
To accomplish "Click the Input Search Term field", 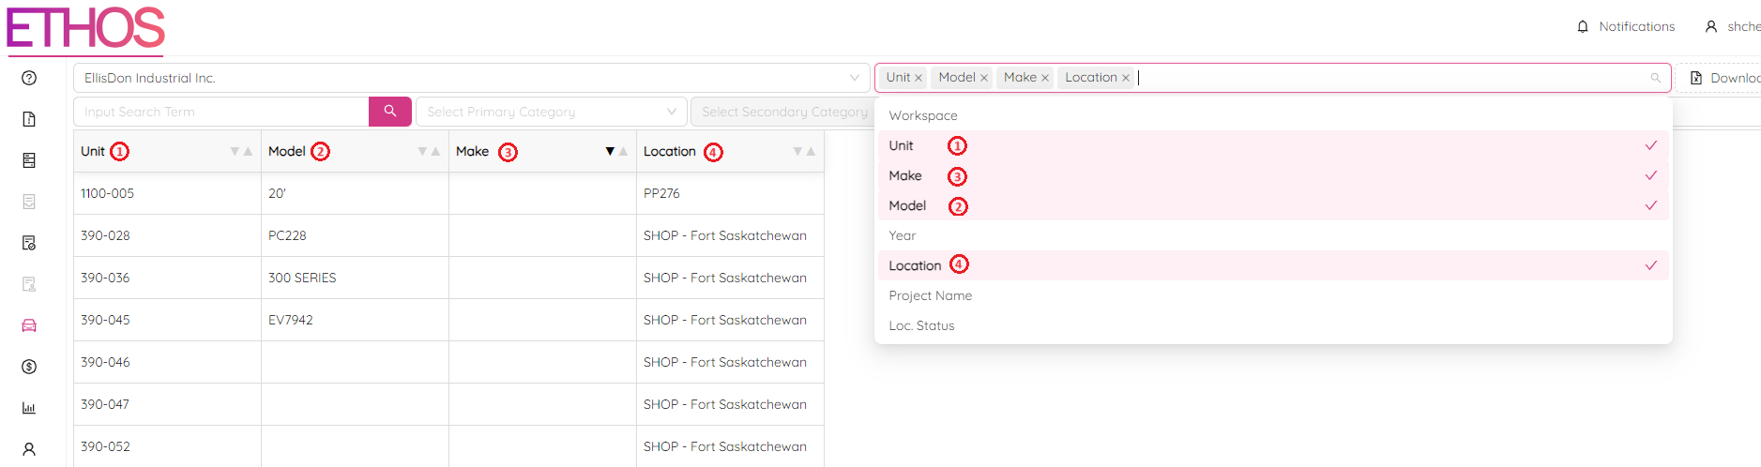I will click(221, 112).
